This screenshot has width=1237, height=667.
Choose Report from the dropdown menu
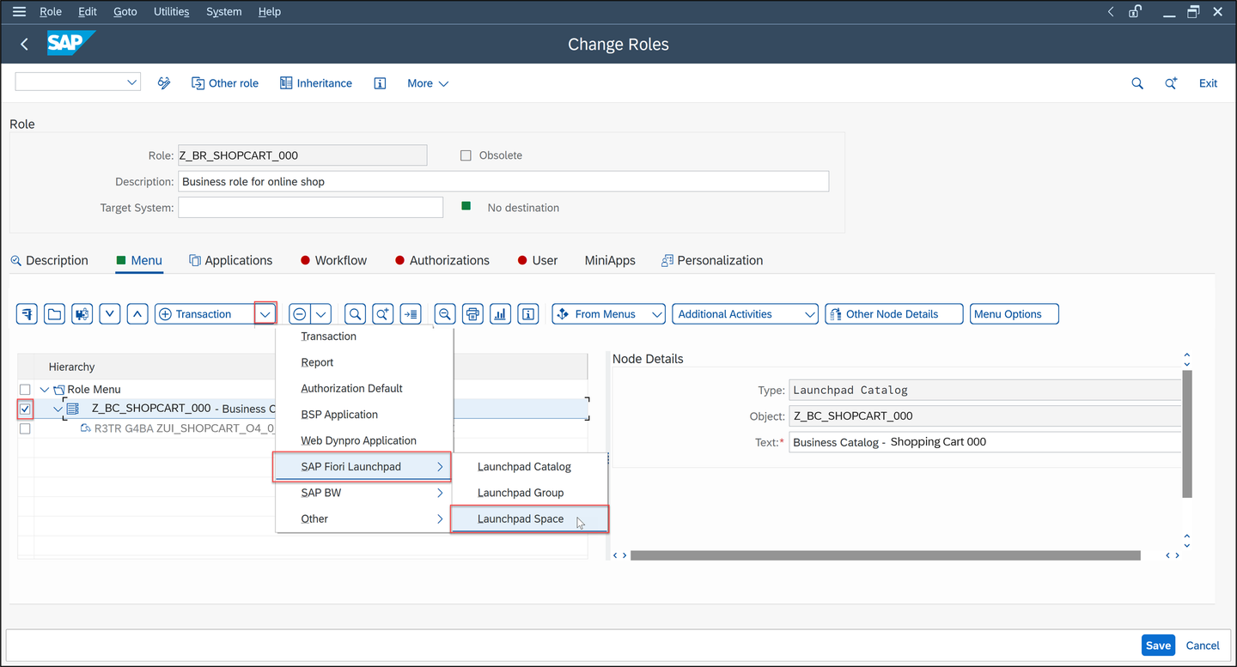click(x=363, y=362)
